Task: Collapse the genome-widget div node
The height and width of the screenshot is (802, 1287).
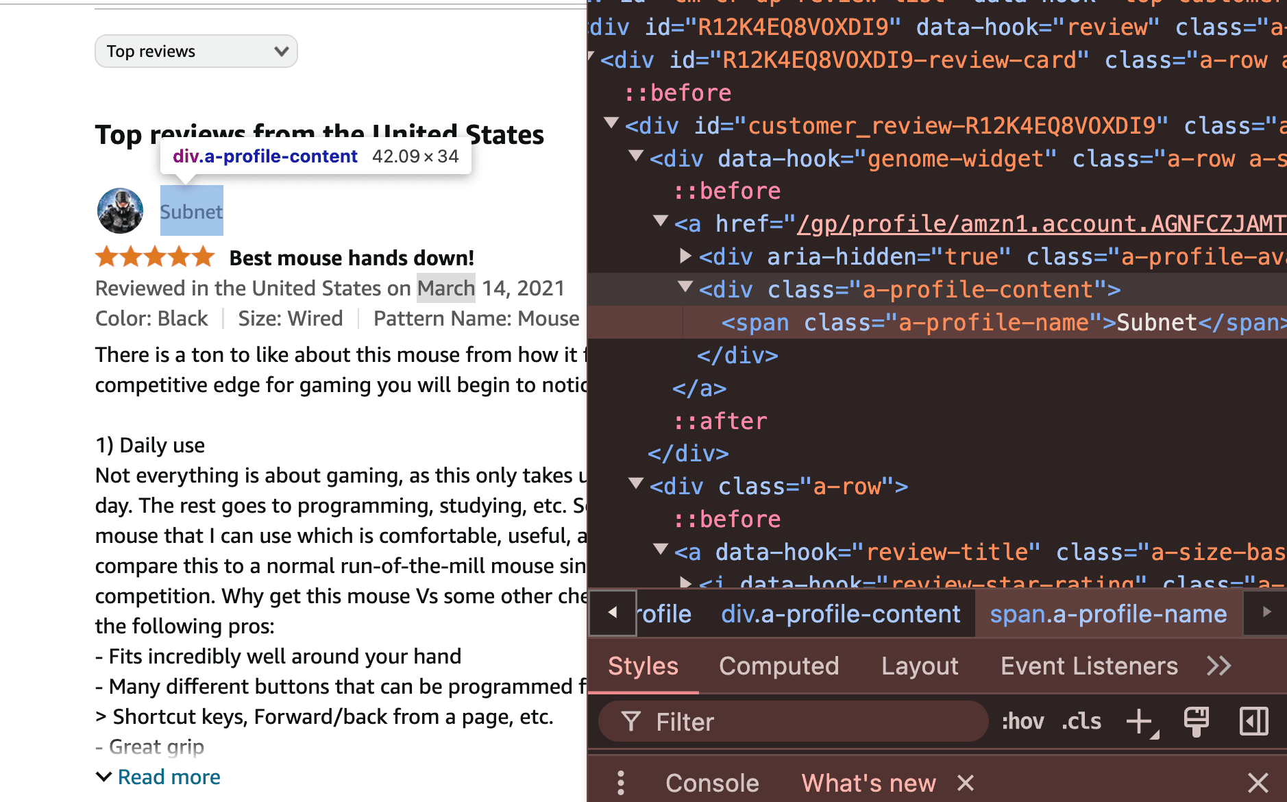Action: (635, 157)
